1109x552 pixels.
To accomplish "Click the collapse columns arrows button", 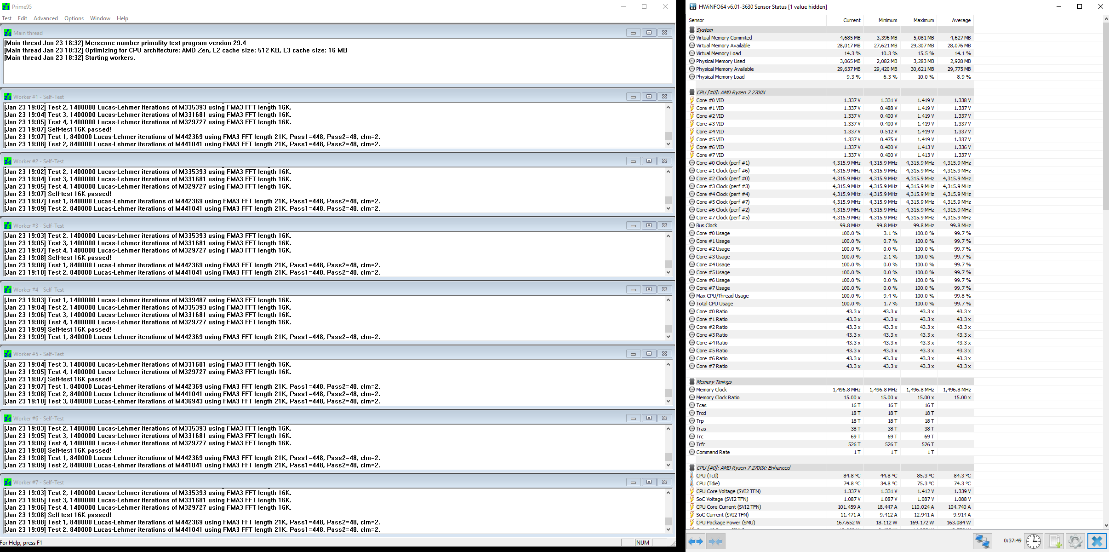I will click(x=715, y=541).
